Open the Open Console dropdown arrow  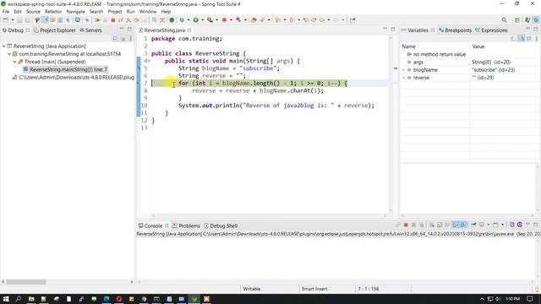coord(503,225)
